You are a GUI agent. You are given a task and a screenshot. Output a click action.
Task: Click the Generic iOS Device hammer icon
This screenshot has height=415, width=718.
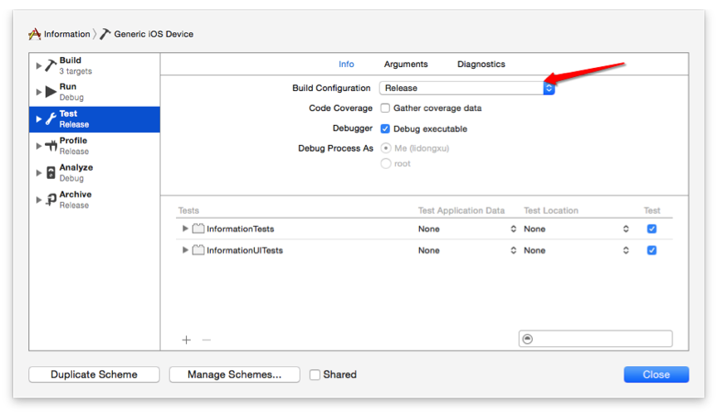105,34
